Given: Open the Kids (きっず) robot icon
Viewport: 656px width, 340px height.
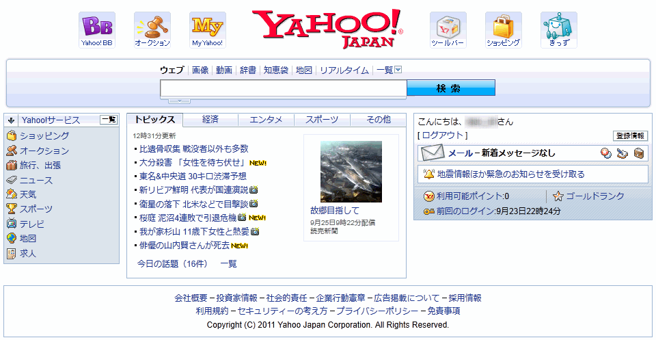Looking at the screenshot, I should click(558, 30).
